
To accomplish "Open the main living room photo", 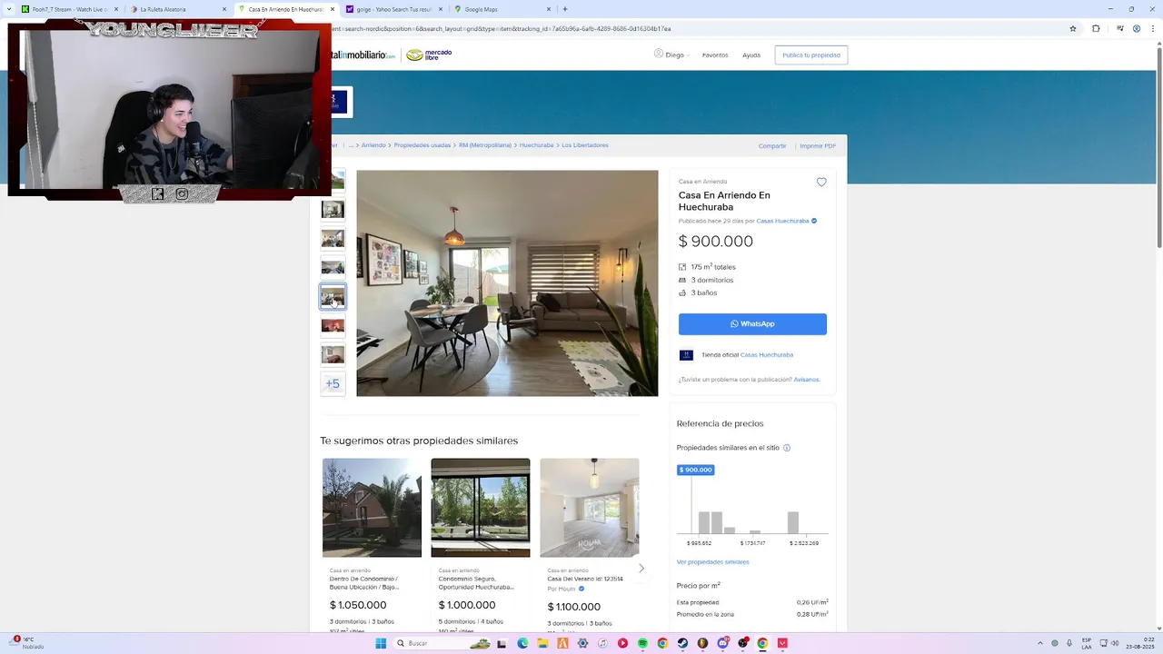I will [x=507, y=283].
